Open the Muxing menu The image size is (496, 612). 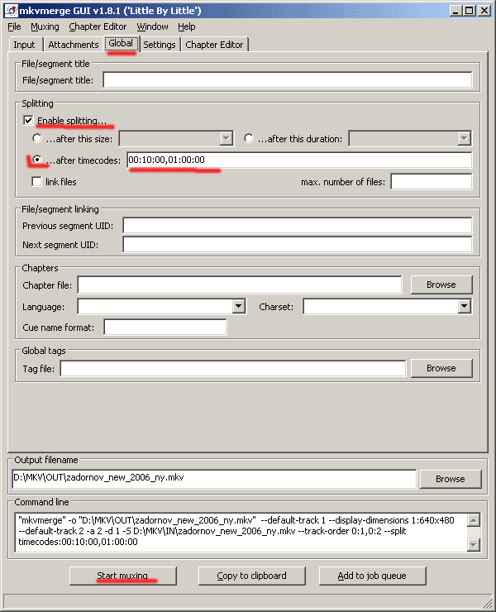pyautogui.click(x=45, y=26)
